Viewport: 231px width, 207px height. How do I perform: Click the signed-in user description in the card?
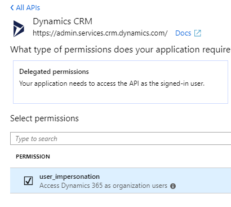pyautogui.click(x=112, y=83)
